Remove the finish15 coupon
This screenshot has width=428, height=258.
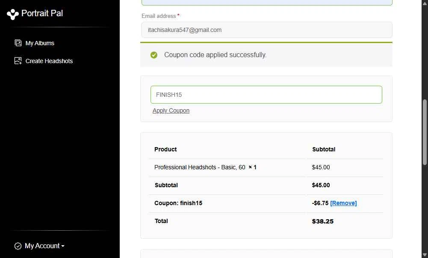point(343,203)
